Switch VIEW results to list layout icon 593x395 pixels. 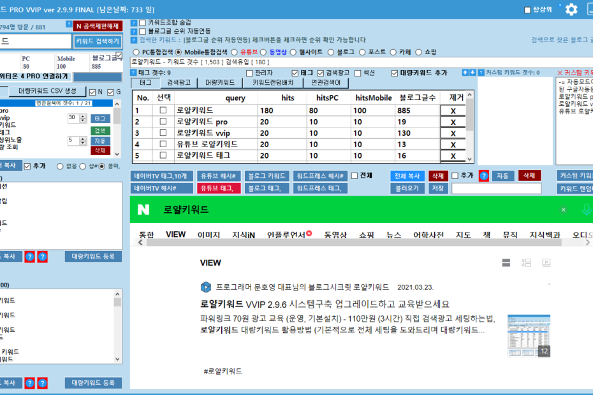[506, 262]
